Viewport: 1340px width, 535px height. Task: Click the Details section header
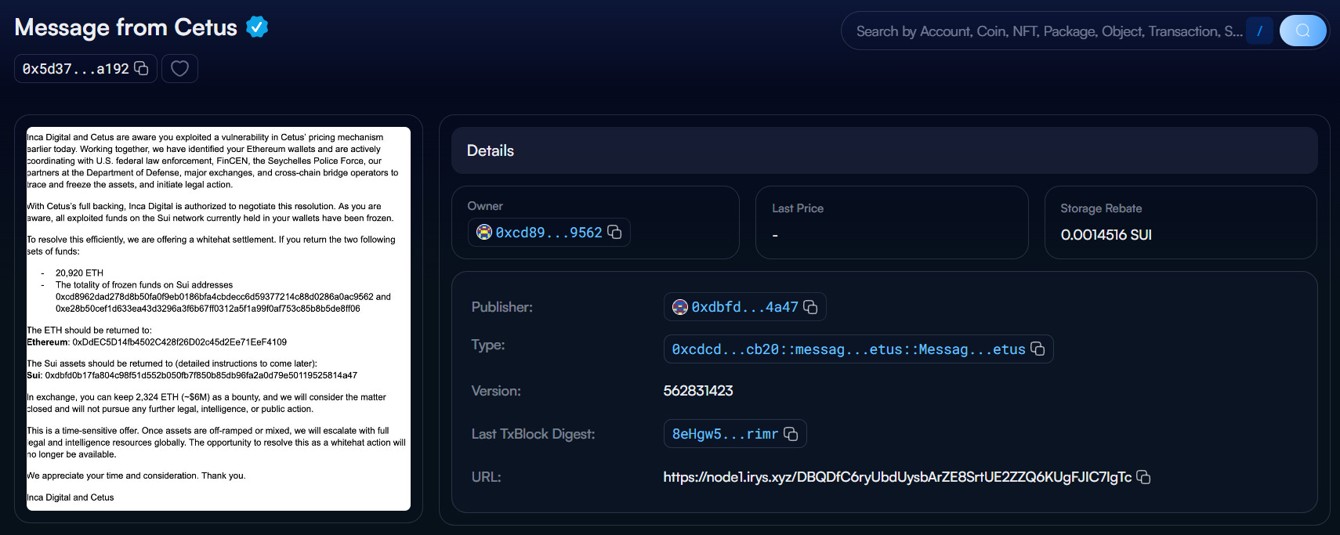885,150
